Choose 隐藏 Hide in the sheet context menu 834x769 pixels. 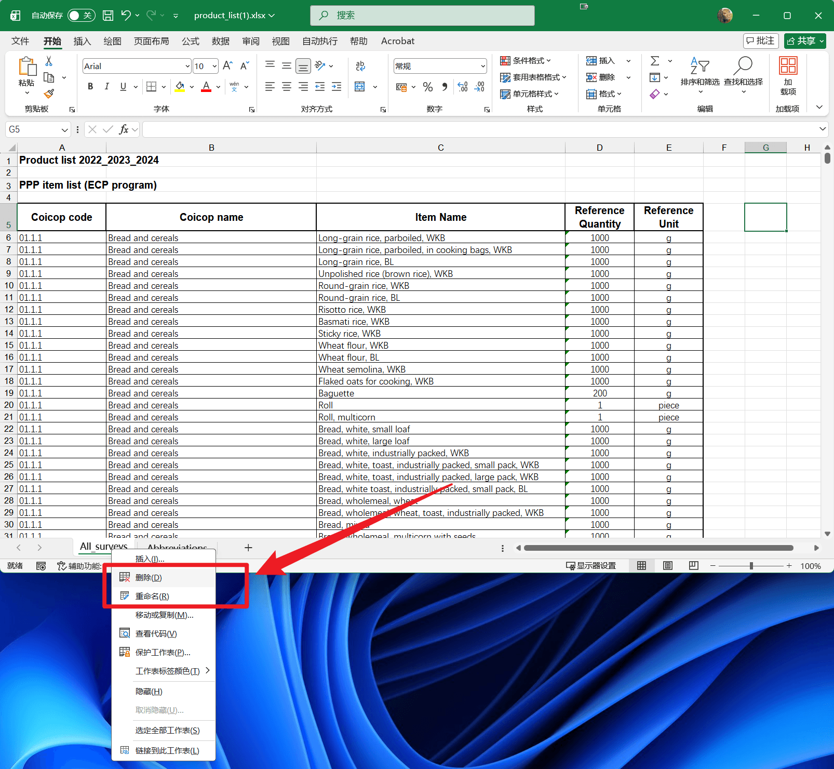164,692
